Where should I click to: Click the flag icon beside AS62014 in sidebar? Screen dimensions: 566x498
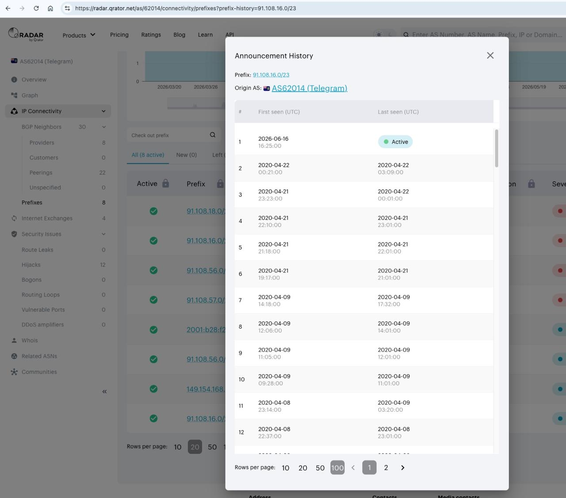[x=14, y=61]
